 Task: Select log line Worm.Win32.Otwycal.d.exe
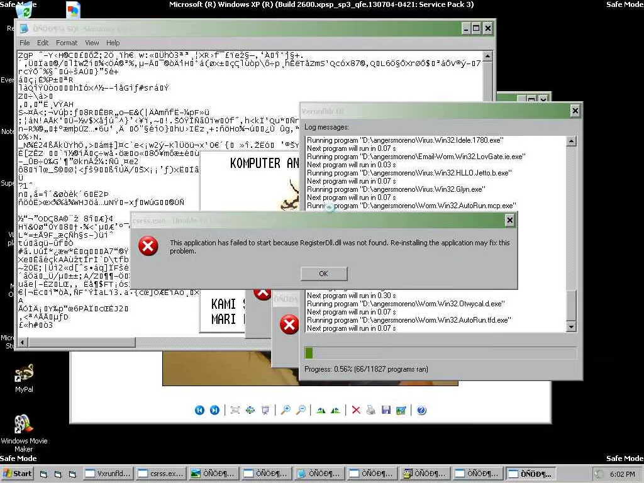pos(406,304)
